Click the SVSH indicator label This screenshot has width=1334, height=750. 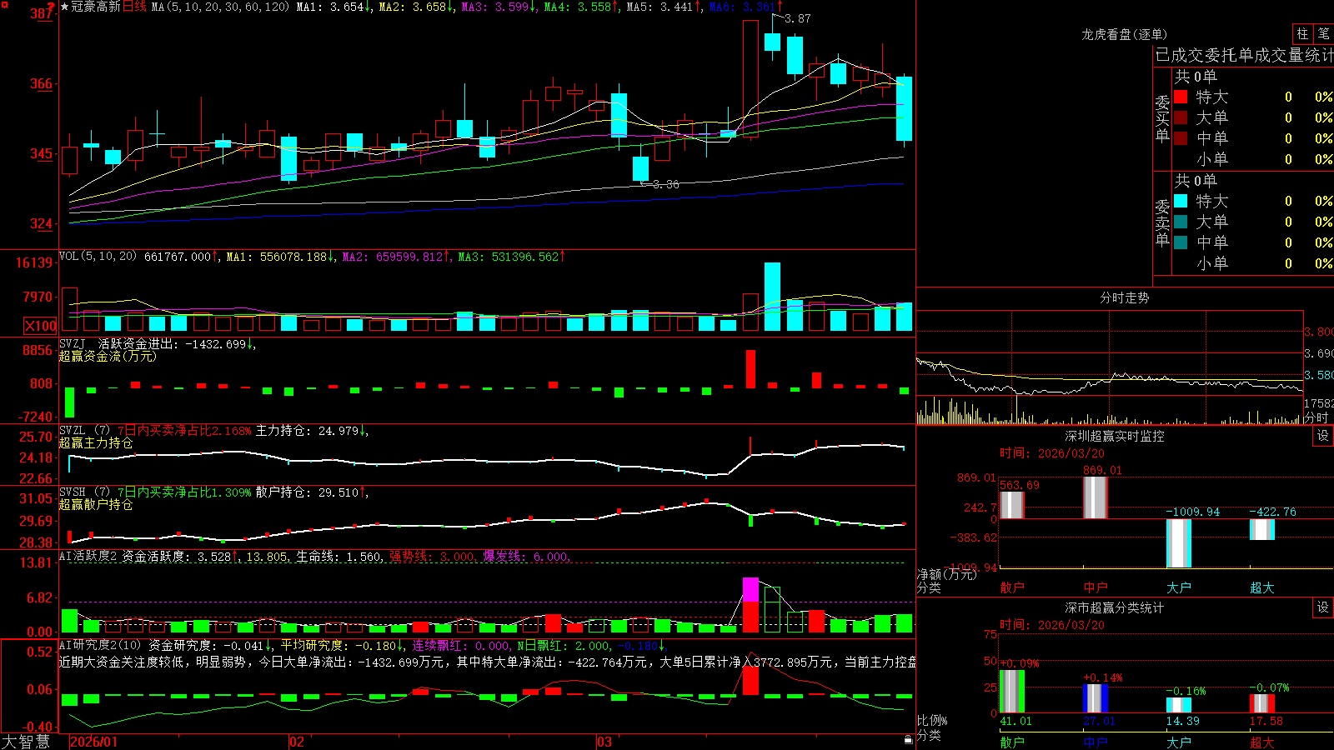[73, 492]
